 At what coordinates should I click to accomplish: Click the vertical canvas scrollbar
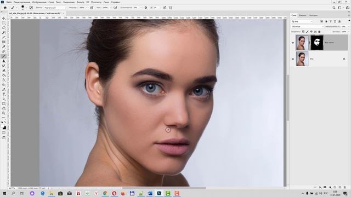point(287,97)
